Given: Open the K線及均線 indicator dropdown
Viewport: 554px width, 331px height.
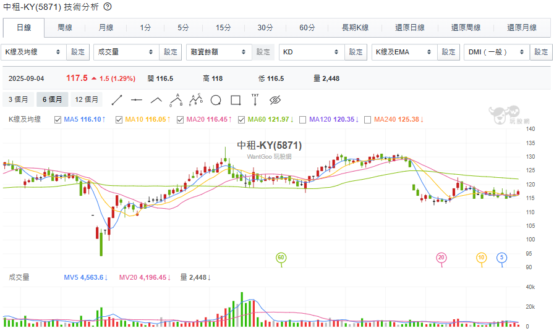Looking at the screenshot, I should [x=33, y=52].
